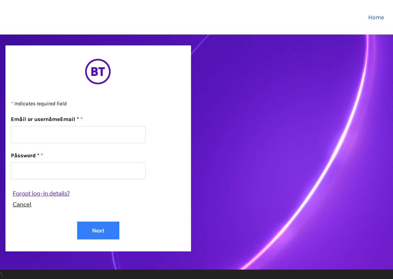Click red asterisk beside Password label
Screen dimensions: 393x279
(42, 155)
